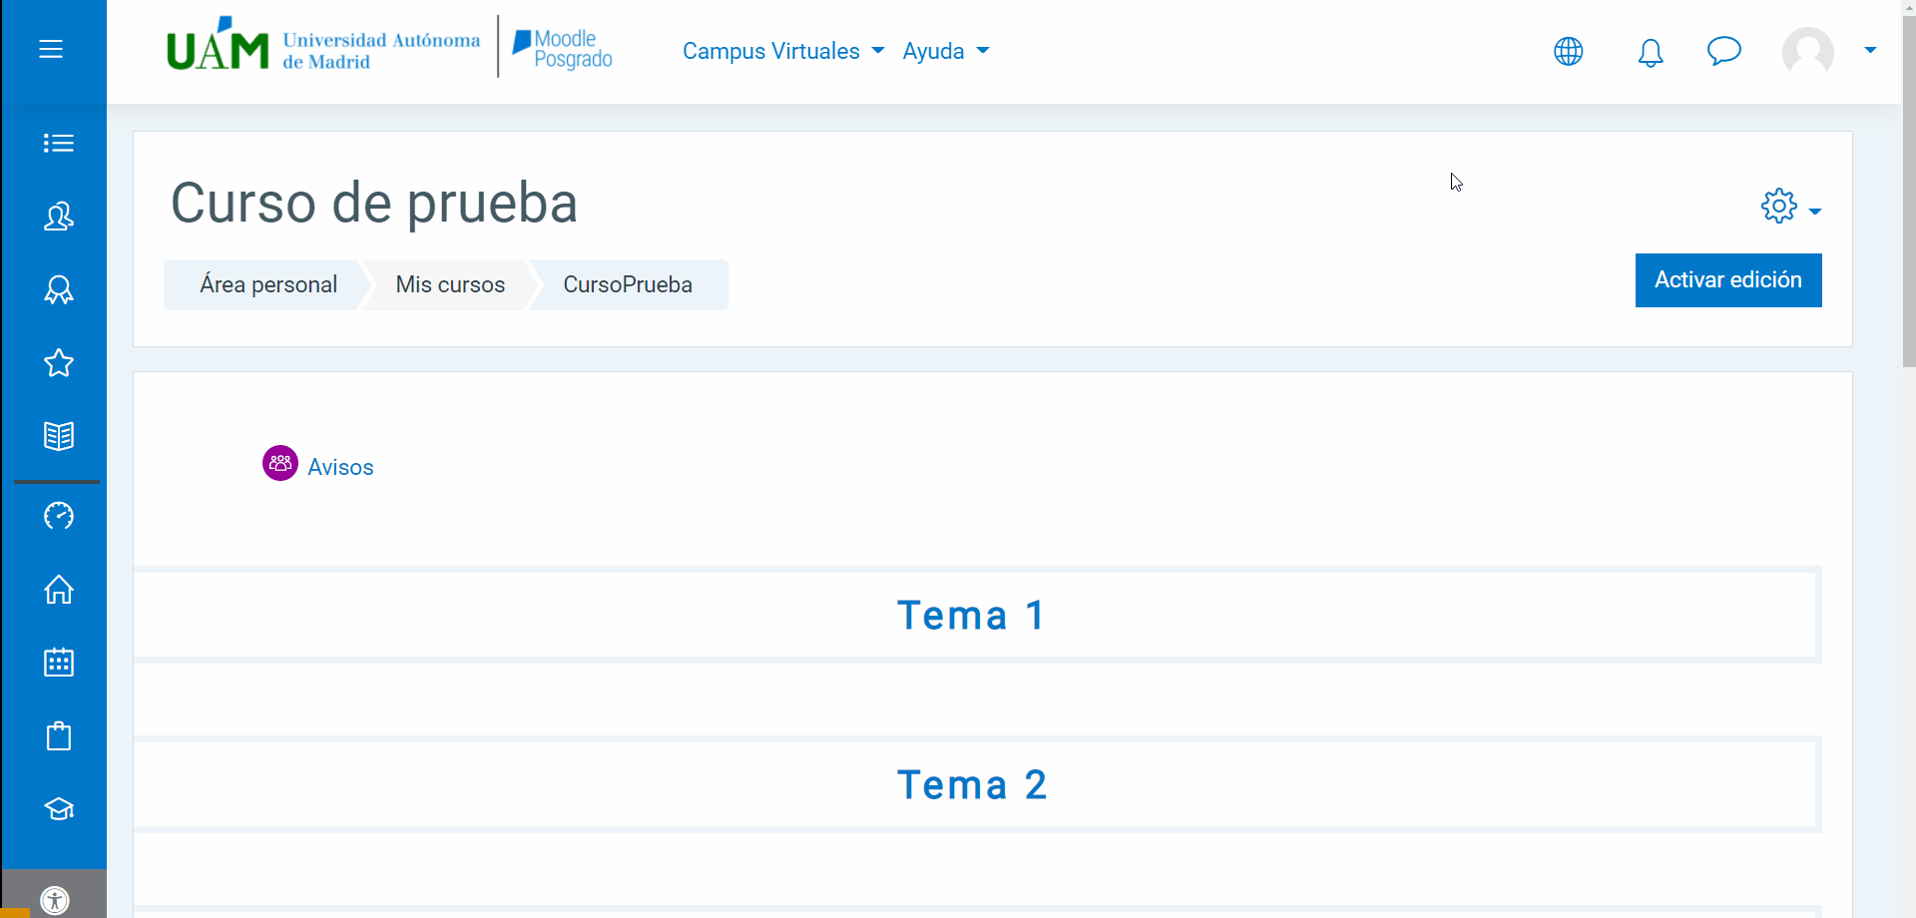Open the course sections list icon
The height and width of the screenshot is (918, 1916).
point(59,144)
